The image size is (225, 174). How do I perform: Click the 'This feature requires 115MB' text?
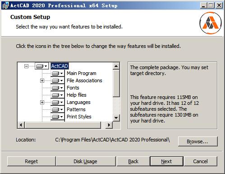[165, 109]
